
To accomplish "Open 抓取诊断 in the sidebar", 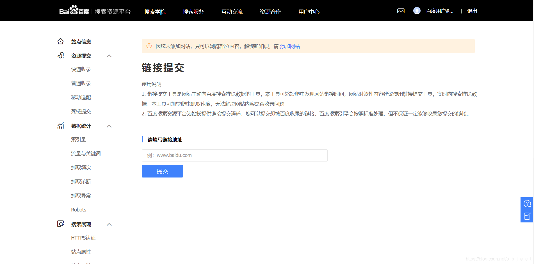I will coord(81,182).
